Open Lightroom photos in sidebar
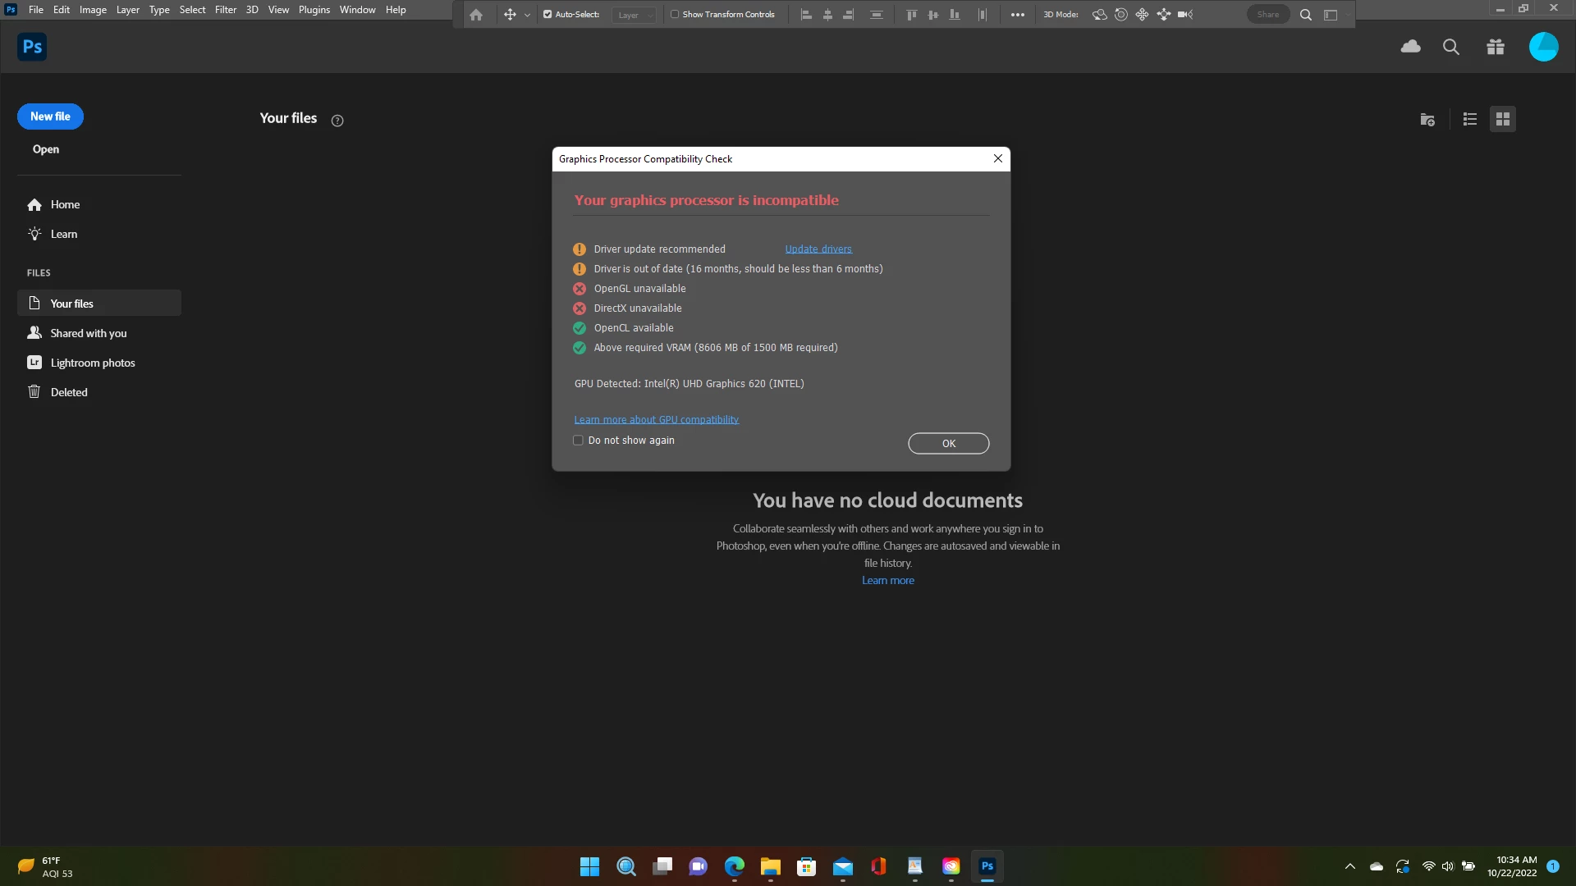The image size is (1576, 886). click(92, 363)
